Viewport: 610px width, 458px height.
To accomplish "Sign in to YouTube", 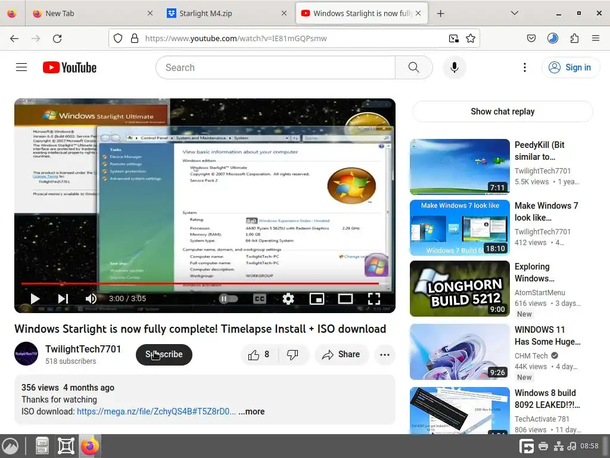I will coord(571,67).
